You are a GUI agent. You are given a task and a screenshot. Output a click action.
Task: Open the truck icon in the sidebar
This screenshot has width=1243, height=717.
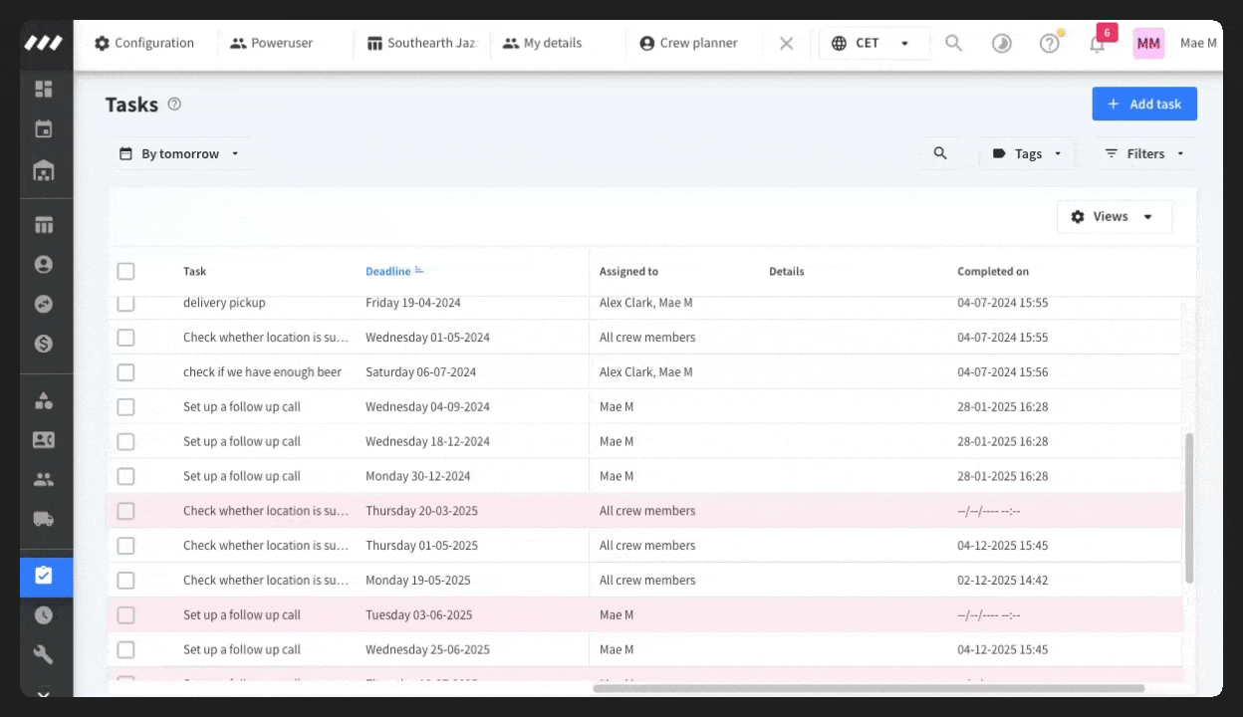(x=44, y=519)
